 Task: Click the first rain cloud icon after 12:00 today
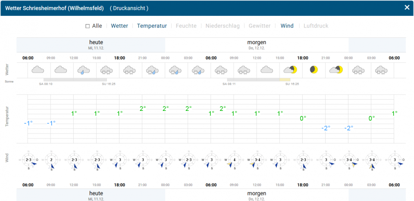[x=83, y=70]
